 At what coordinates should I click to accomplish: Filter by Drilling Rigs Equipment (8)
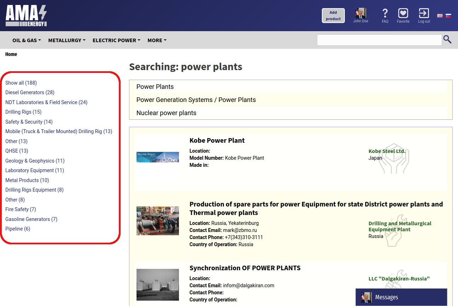pyautogui.click(x=34, y=190)
